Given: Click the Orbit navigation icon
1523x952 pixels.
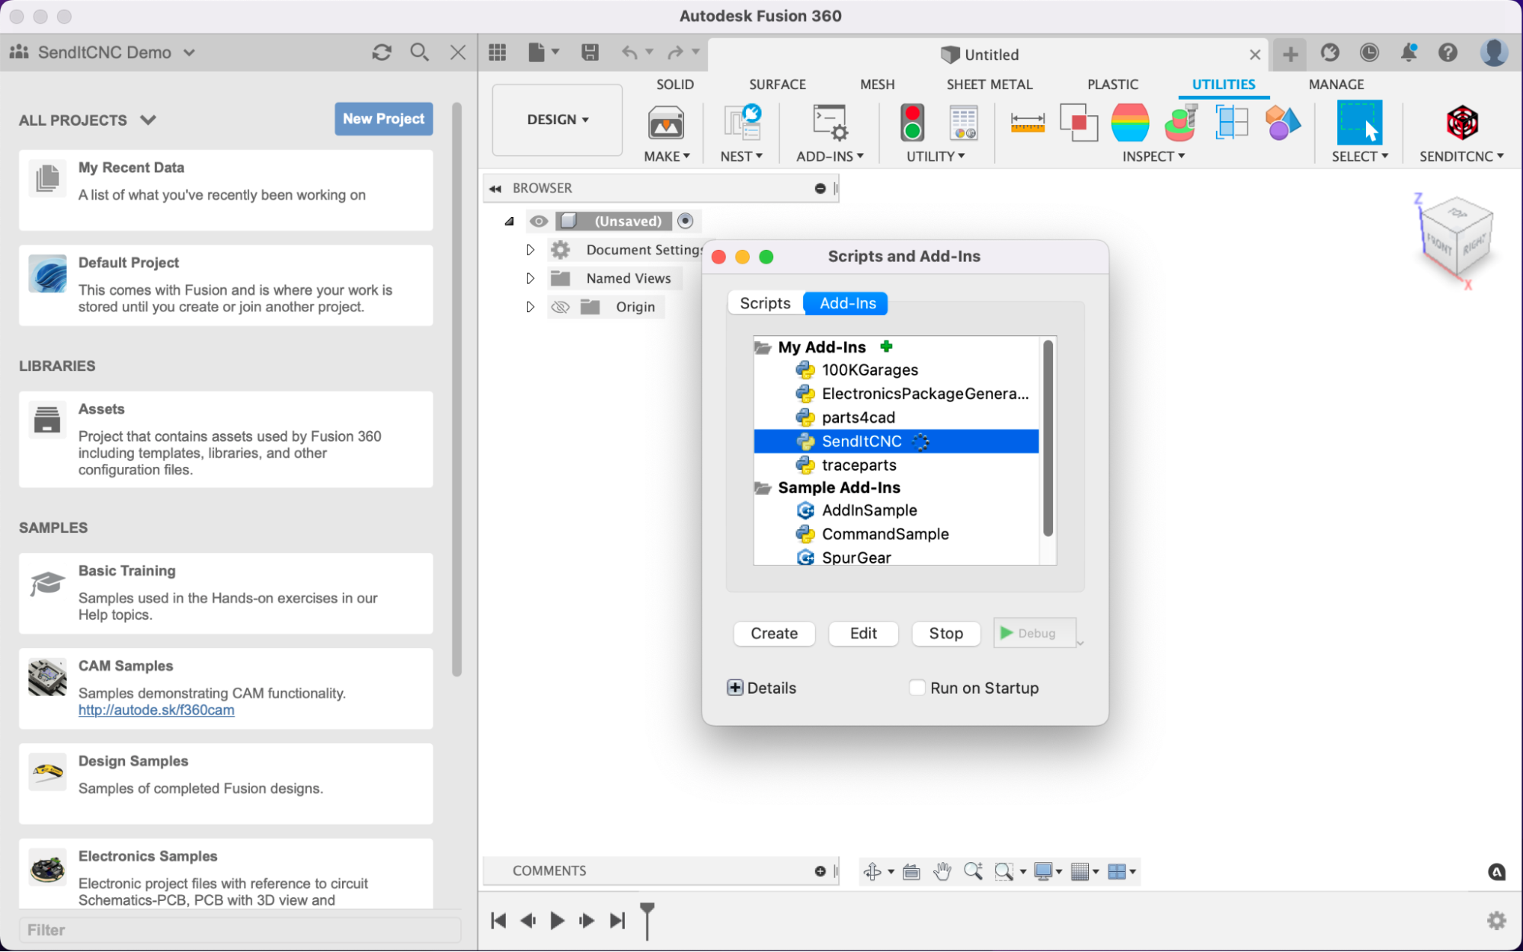Looking at the screenshot, I should (873, 871).
